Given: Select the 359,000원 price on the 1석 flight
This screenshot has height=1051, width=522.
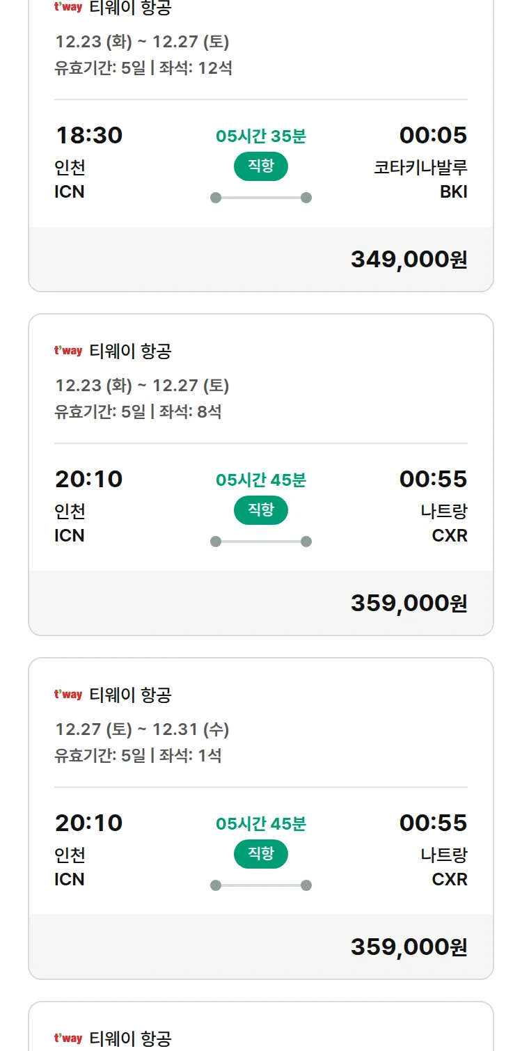Looking at the screenshot, I should [409, 947].
